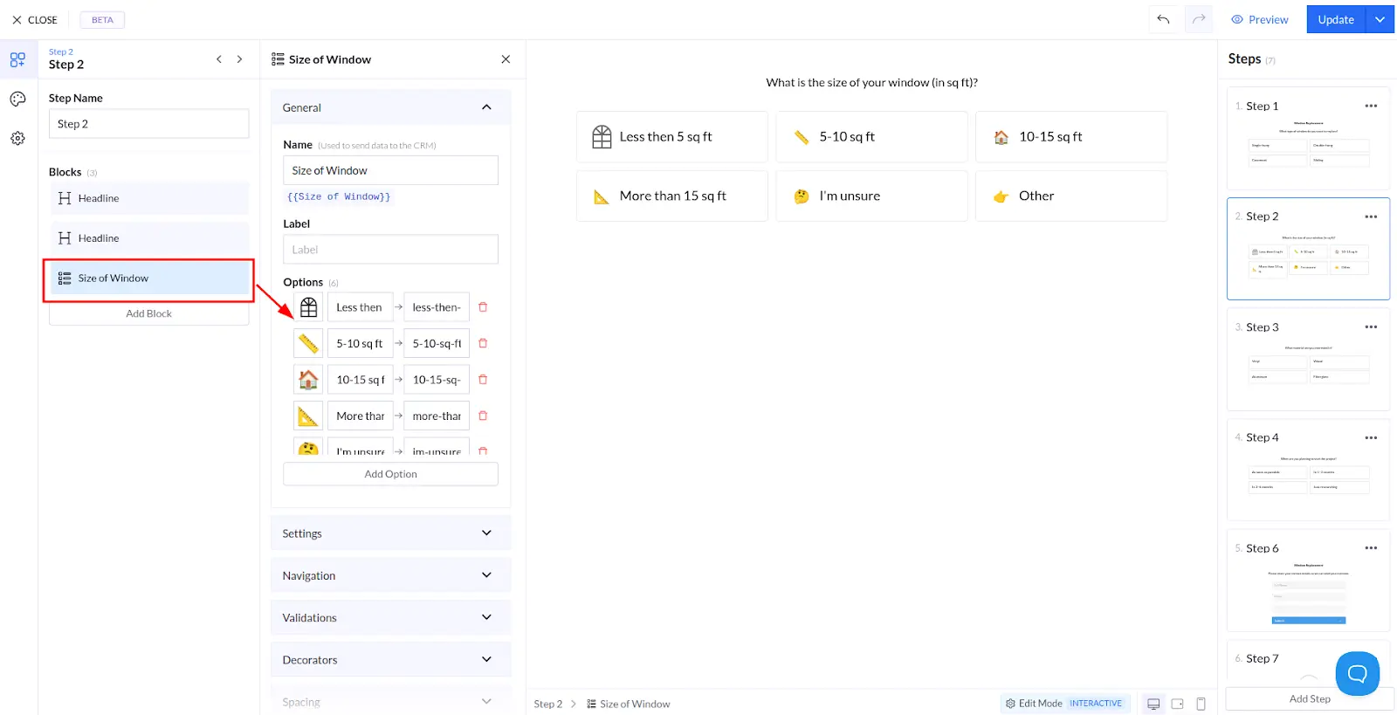
Task: Click the Preview link
Action: (x=1259, y=19)
